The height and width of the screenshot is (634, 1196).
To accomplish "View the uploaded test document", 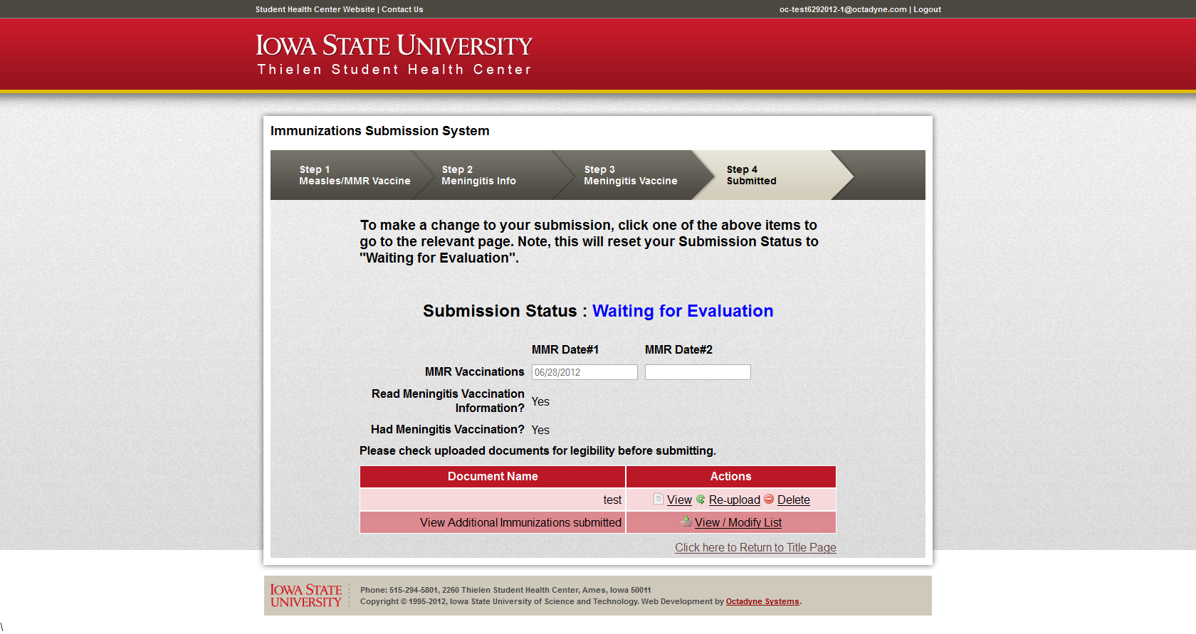I will point(679,500).
